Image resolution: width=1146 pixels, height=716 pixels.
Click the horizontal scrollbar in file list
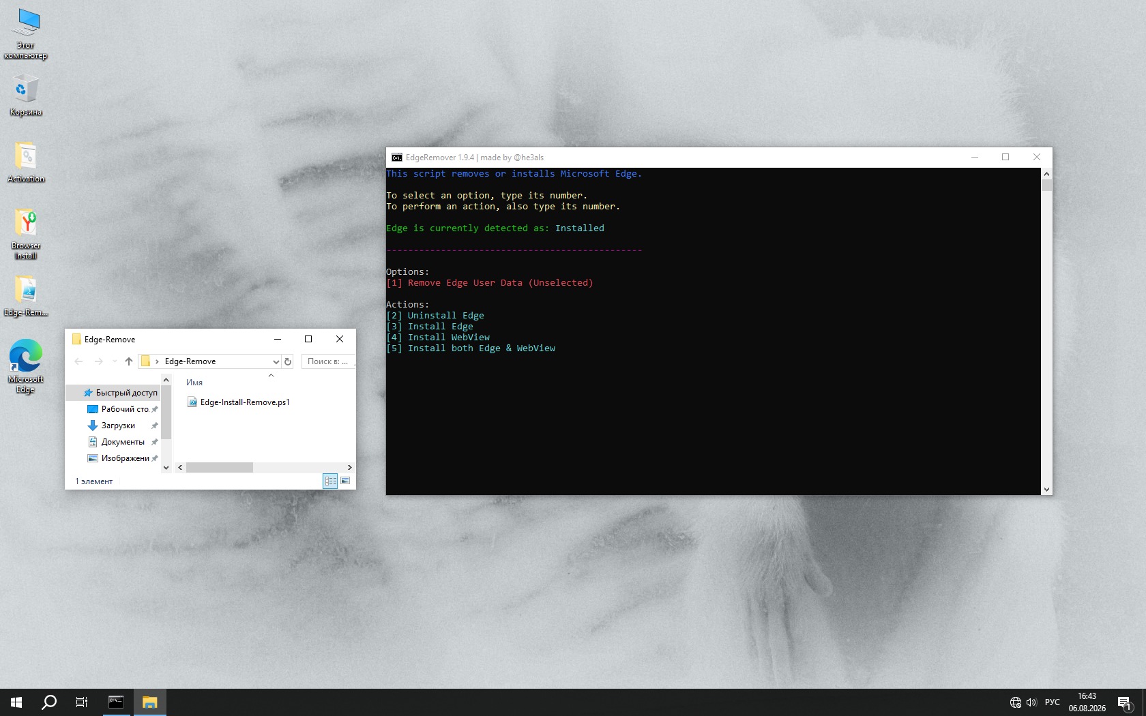220,468
